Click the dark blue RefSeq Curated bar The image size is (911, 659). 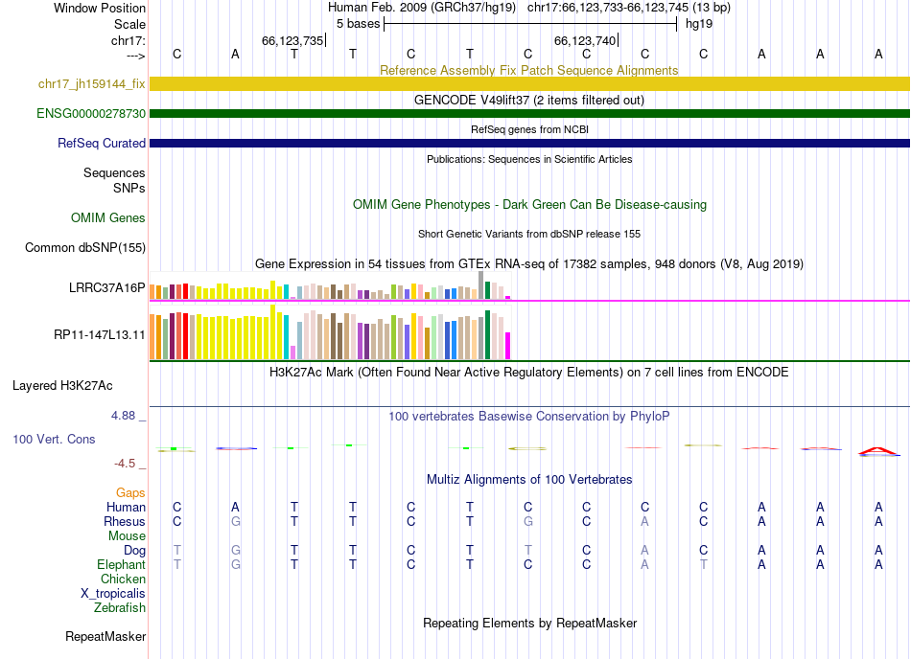coord(529,143)
